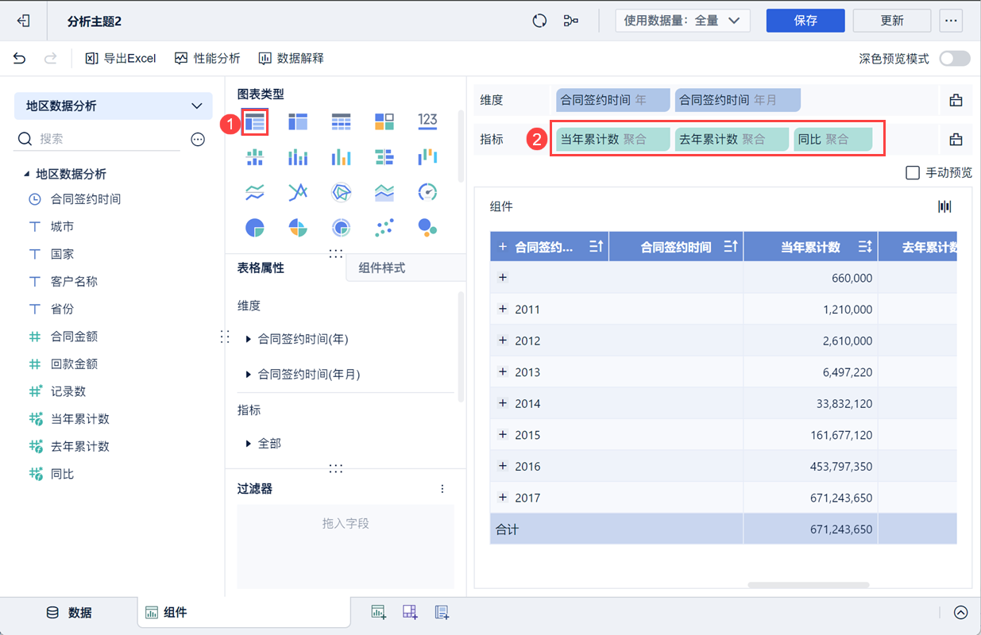Click the 导出Excel button
This screenshot has width=981, height=635.
point(121,58)
